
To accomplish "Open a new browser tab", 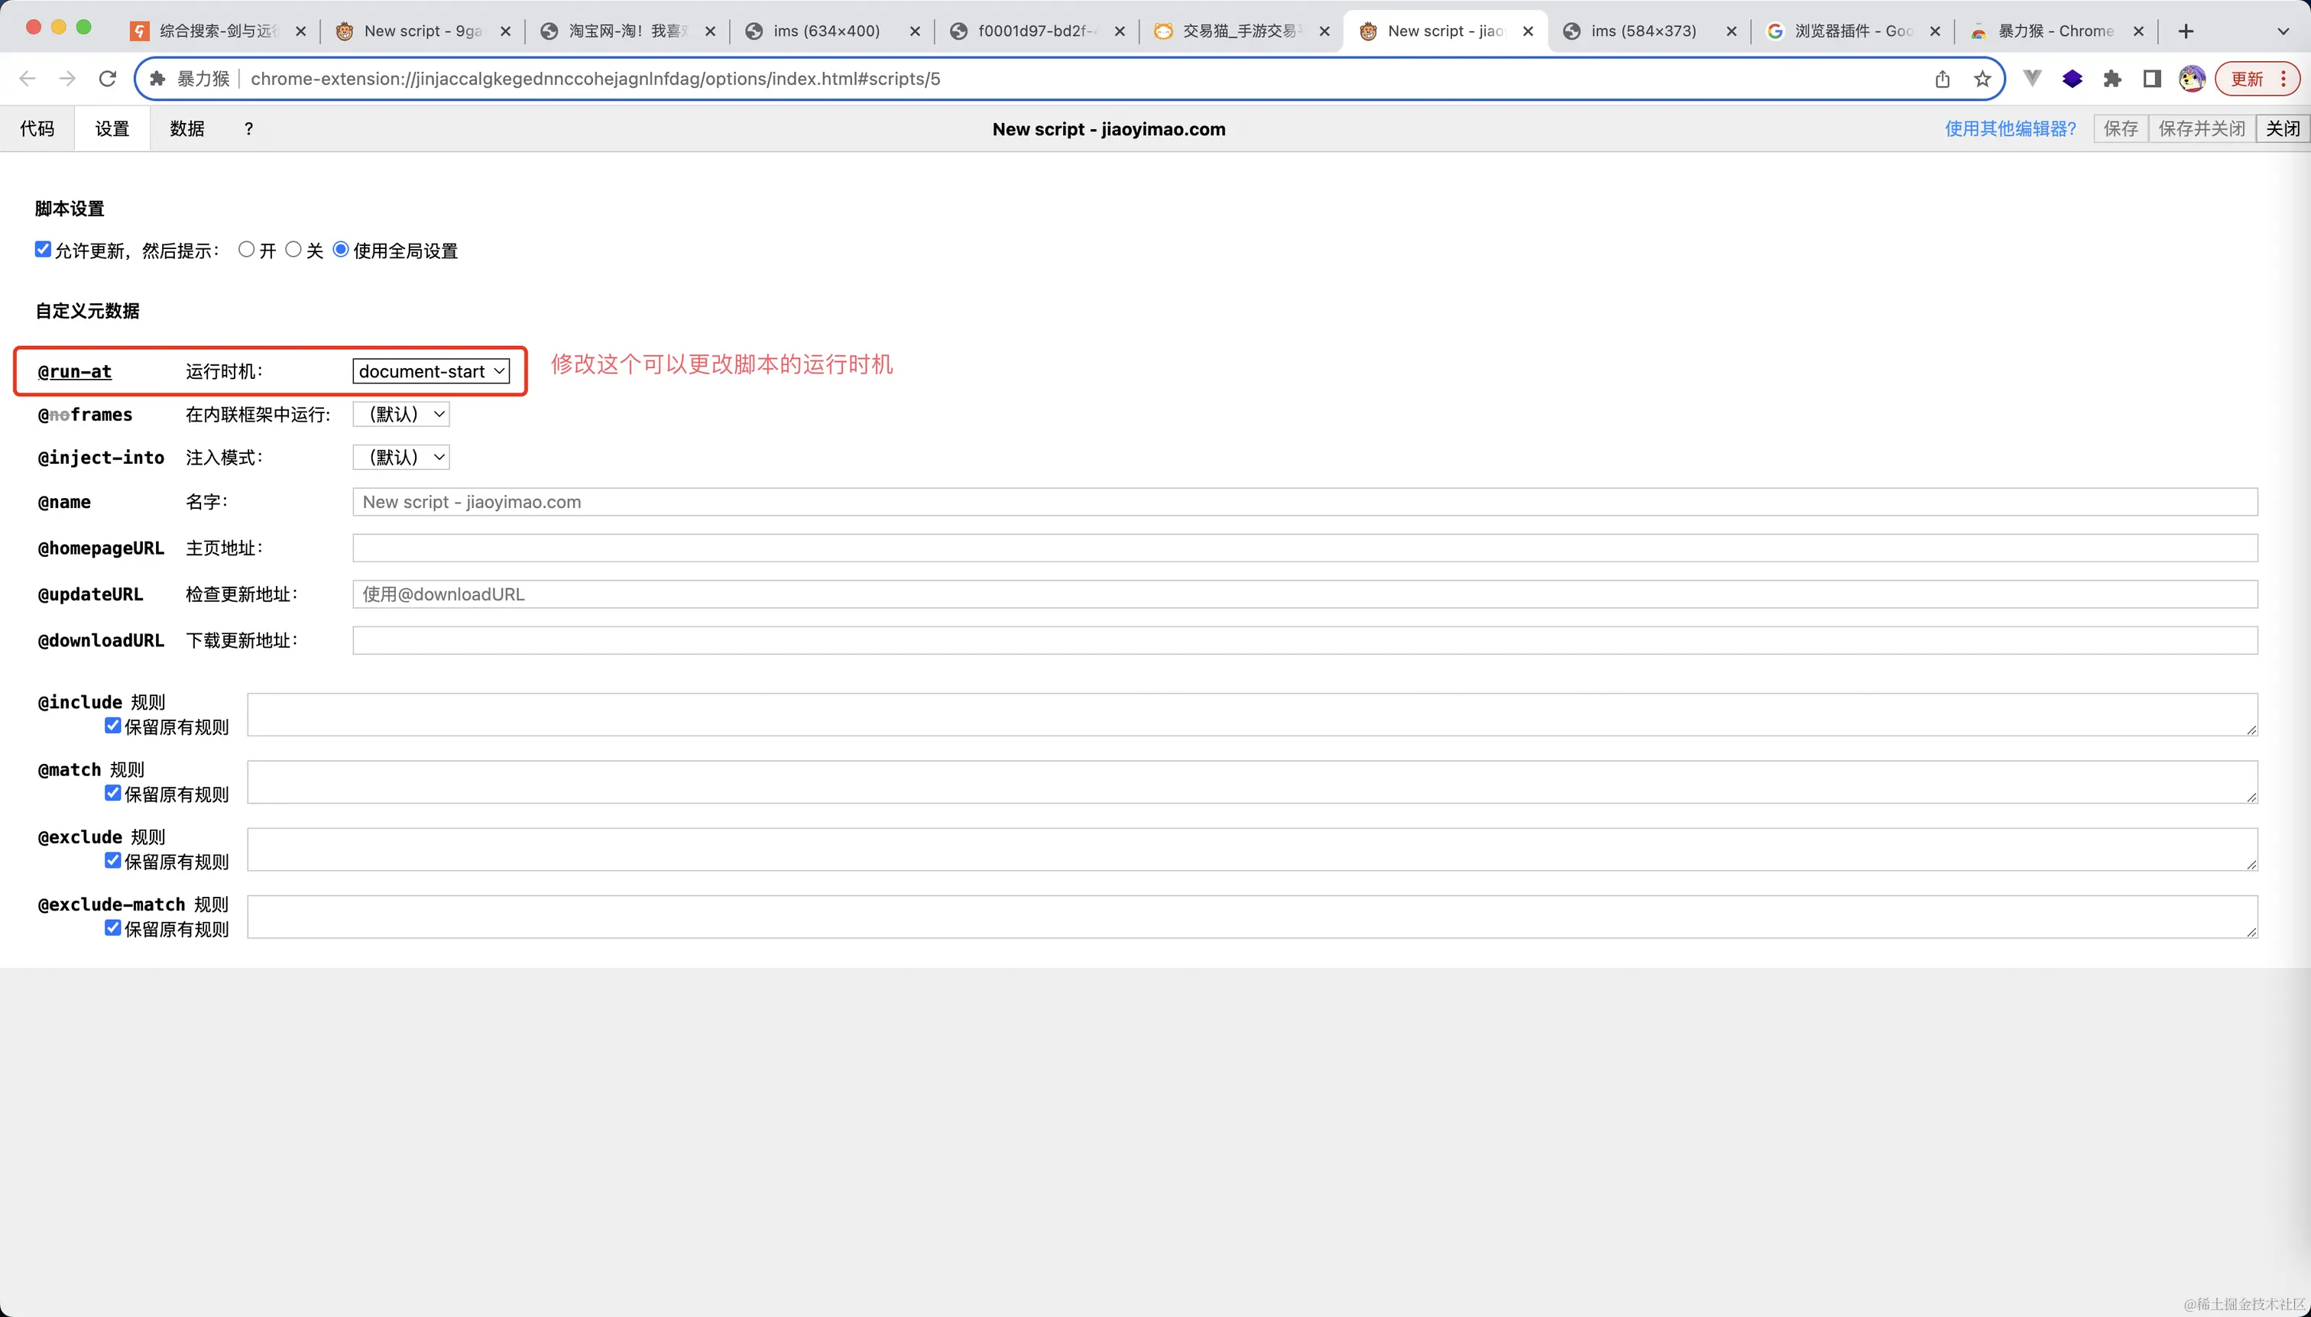I will click(2185, 31).
